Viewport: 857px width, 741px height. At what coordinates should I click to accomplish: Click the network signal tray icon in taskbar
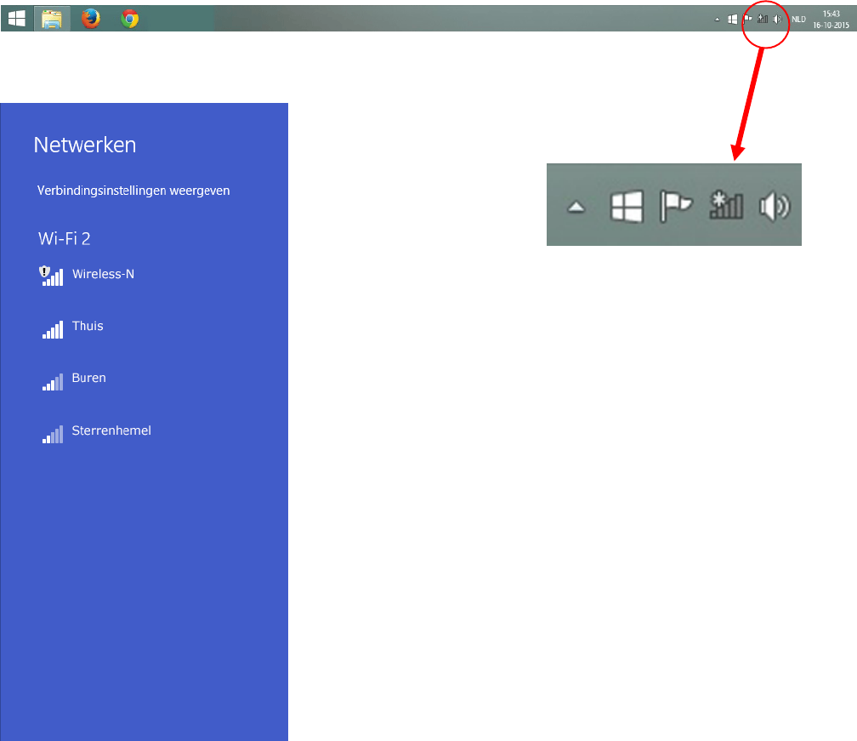[x=763, y=19]
